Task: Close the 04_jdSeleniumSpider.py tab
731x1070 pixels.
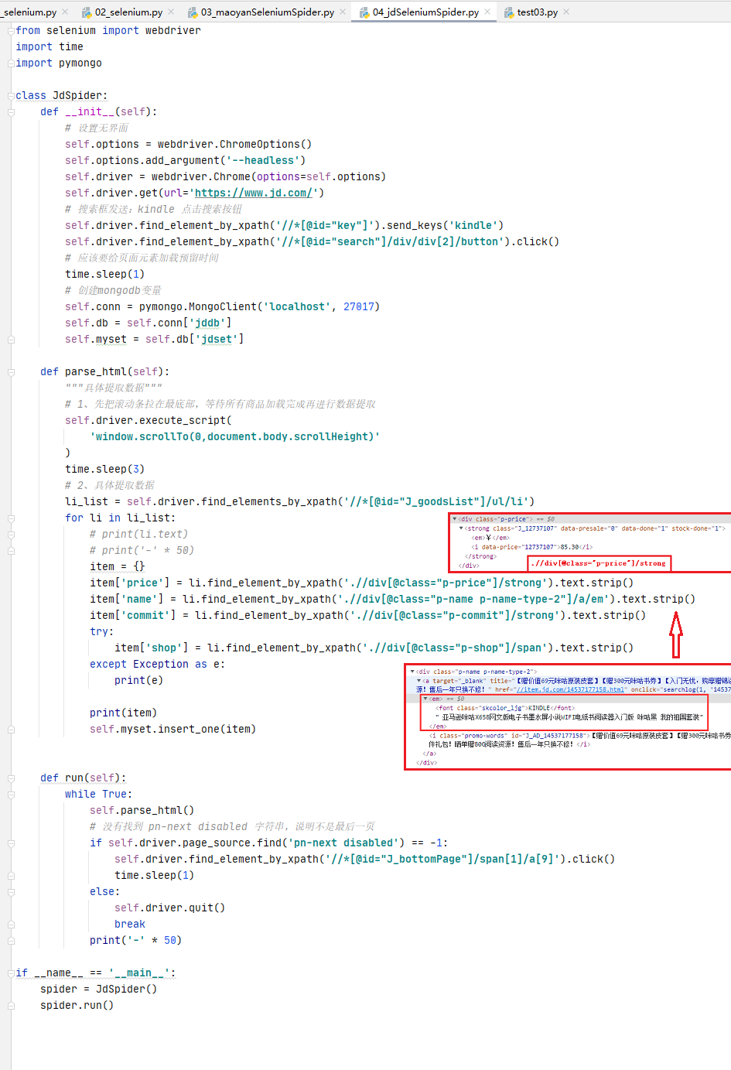Action: (488, 12)
